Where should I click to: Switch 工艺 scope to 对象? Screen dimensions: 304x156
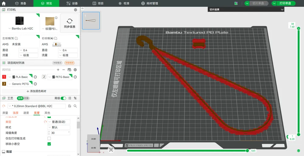(26, 98)
